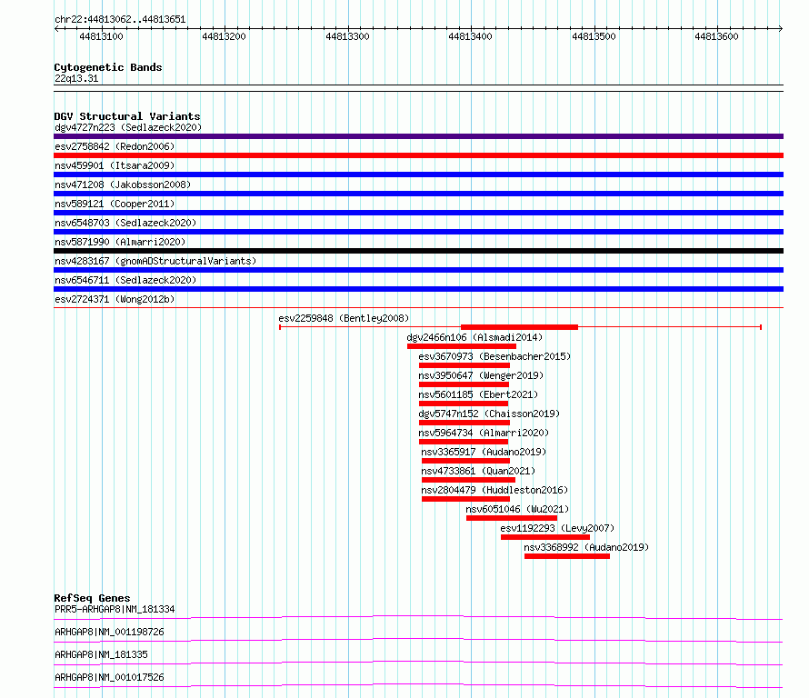Click the chr22:44813062..44813651 region label
Image resolution: width=809 pixels, height=698 pixels.
coord(120,20)
